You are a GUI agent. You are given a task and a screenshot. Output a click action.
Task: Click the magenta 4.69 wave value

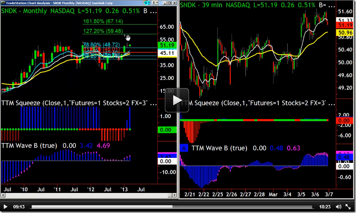pyautogui.click(x=103, y=145)
